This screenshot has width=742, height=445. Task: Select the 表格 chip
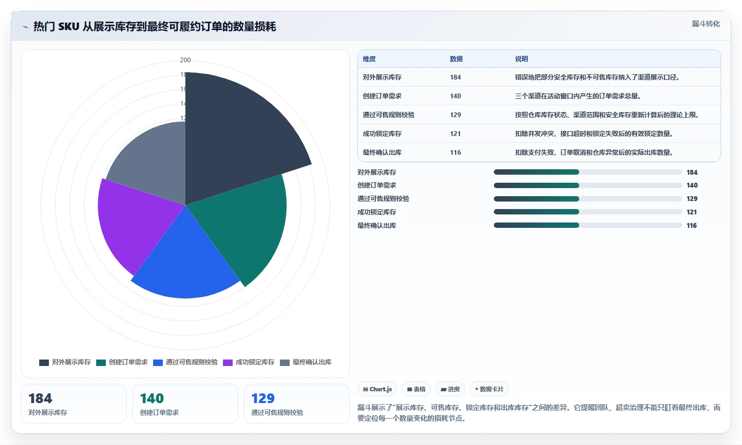(416, 389)
